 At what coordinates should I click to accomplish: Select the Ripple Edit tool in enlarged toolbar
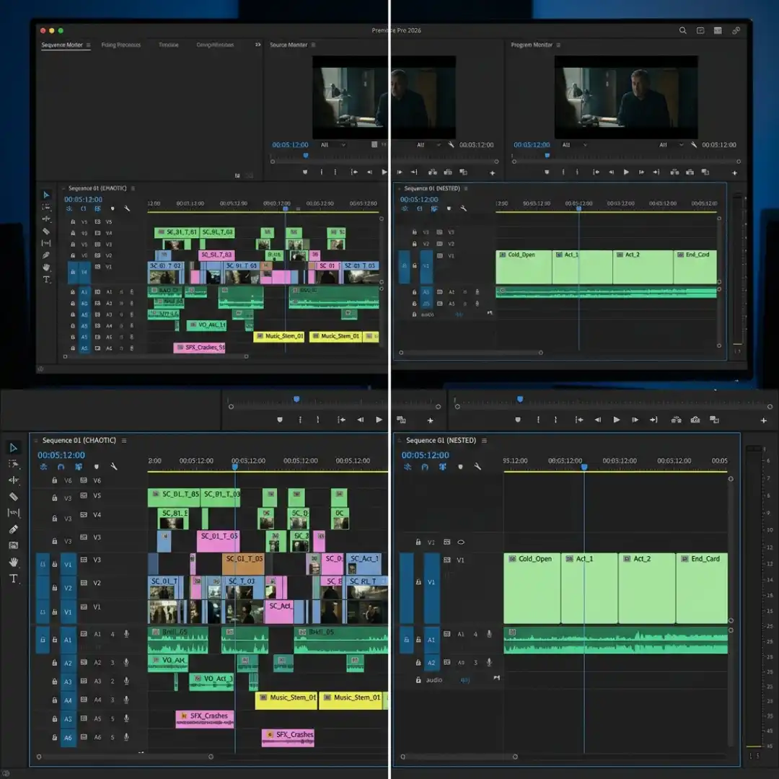14,480
